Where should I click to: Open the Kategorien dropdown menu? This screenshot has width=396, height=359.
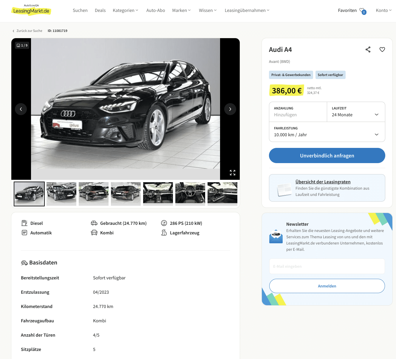pyautogui.click(x=126, y=10)
